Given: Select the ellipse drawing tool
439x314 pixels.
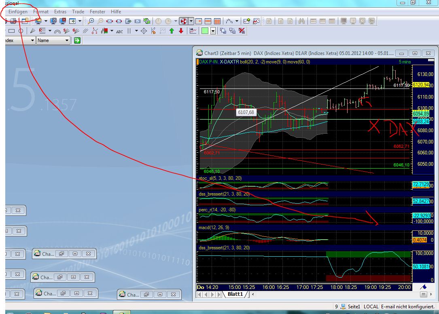Looking at the screenshot, I should click(x=21, y=31).
